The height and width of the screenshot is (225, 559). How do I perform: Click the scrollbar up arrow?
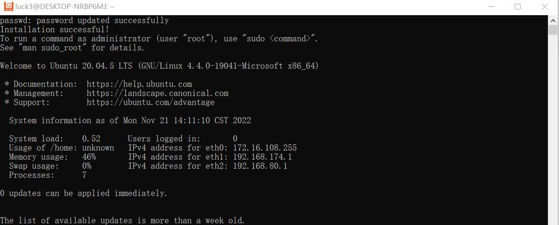[553, 20]
